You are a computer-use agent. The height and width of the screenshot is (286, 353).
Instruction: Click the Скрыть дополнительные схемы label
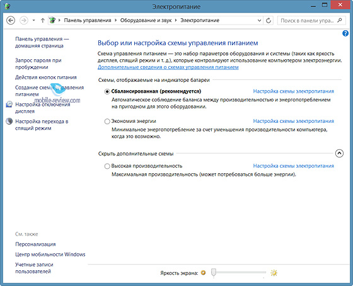(136, 154)
